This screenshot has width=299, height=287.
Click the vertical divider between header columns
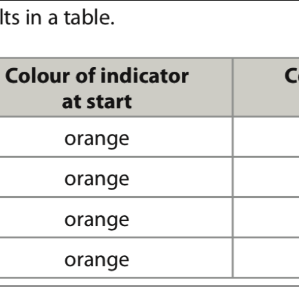pos(233,87)
